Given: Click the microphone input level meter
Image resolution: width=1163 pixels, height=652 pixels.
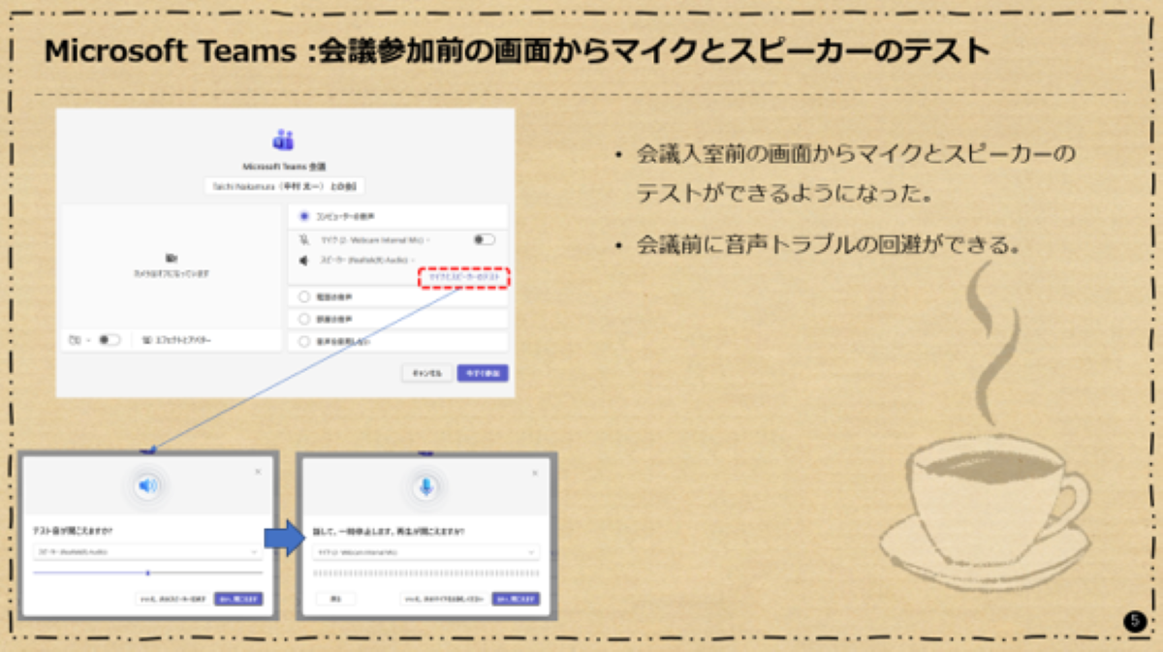Looking at the screenshot, I should [425, 574].
